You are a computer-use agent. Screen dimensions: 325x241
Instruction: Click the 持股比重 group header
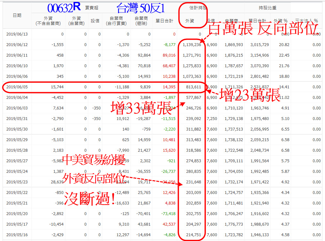pyautogui.click(x=267, y=8)
